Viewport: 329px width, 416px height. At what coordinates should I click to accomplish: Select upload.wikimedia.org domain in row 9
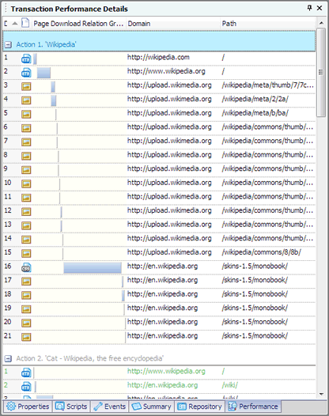169,168
